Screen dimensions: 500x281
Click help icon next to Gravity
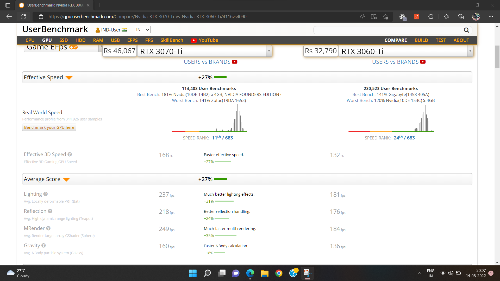(x=43, y=246)
